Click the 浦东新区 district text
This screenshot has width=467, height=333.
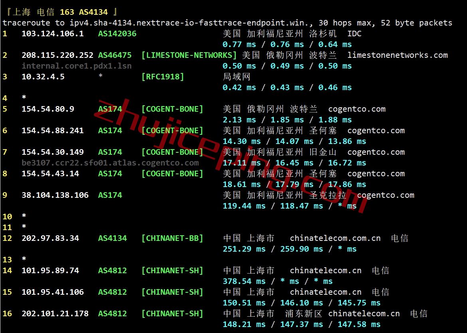point(303,313)
